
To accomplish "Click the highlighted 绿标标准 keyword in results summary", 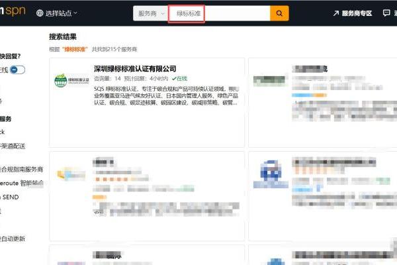I will click(75, 49).
